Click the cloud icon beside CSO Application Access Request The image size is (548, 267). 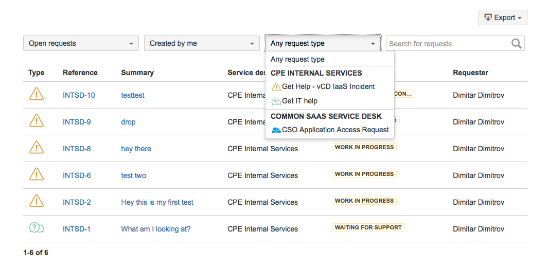[276, 130]
